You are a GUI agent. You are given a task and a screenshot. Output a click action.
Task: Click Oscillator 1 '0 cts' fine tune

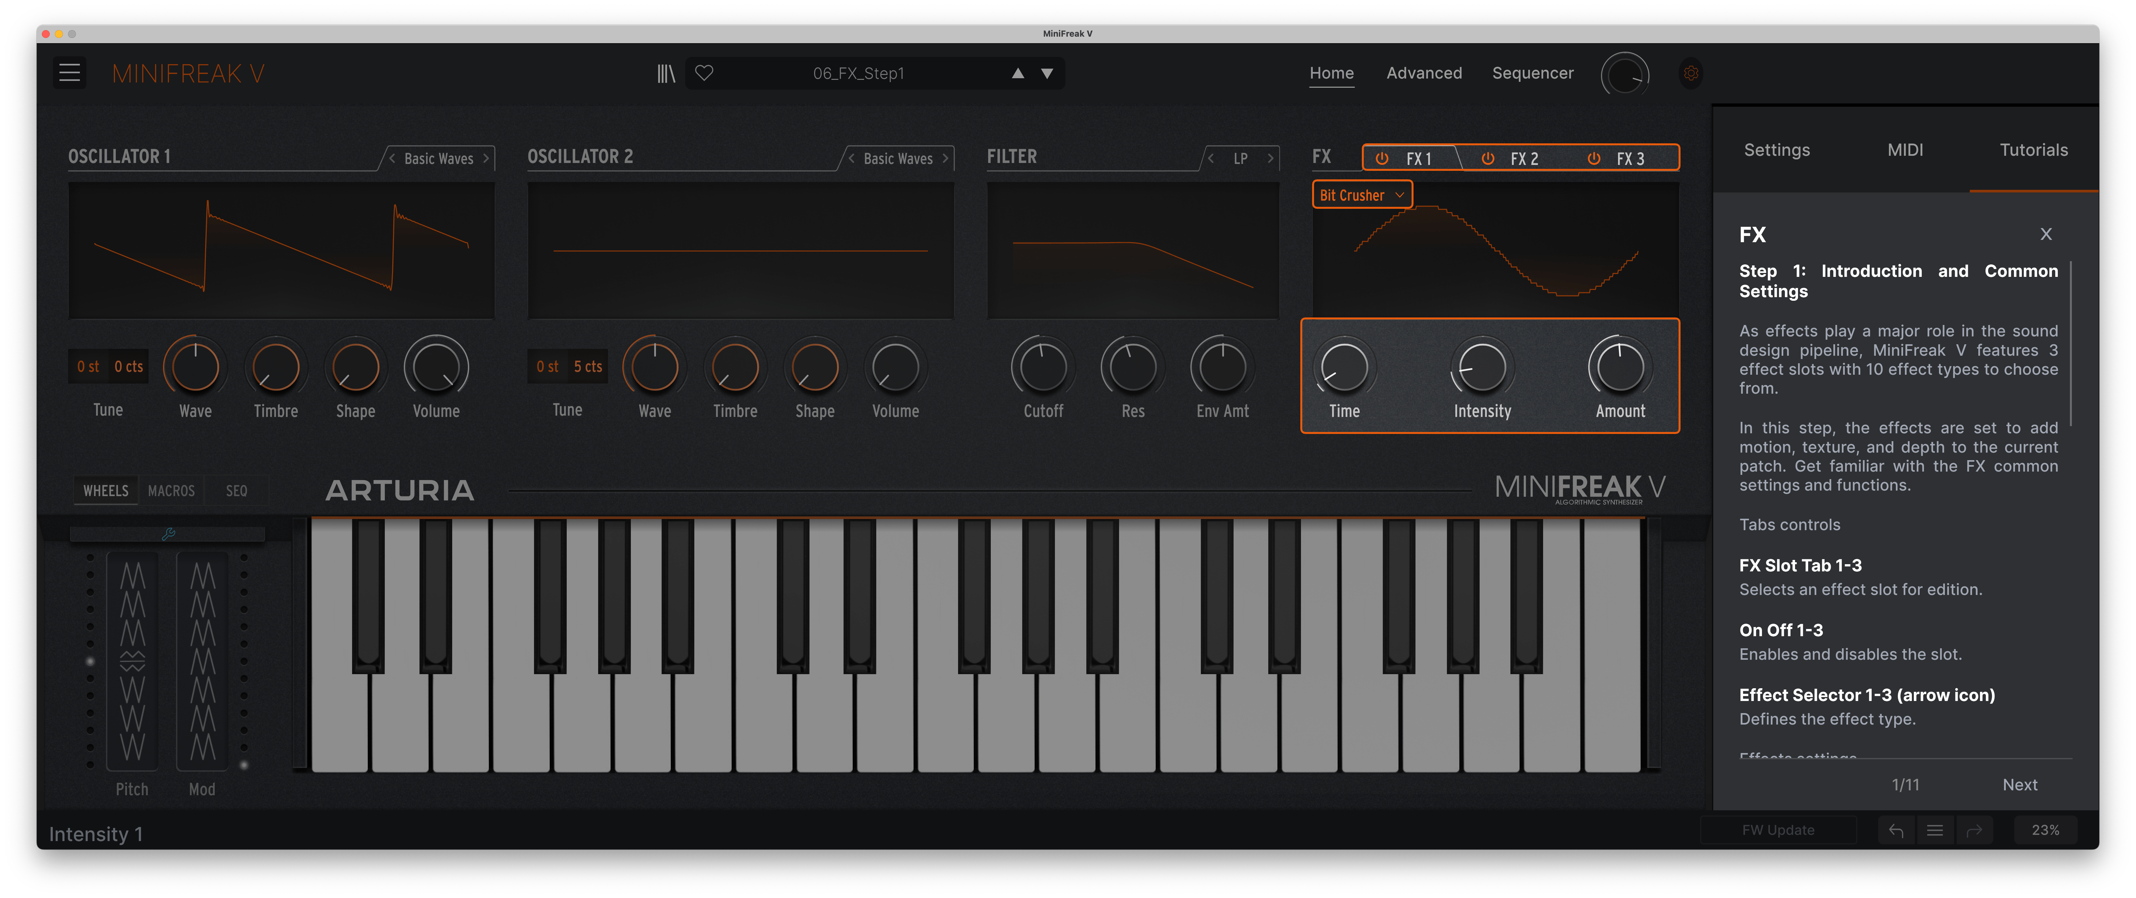[x=129, y=367]
